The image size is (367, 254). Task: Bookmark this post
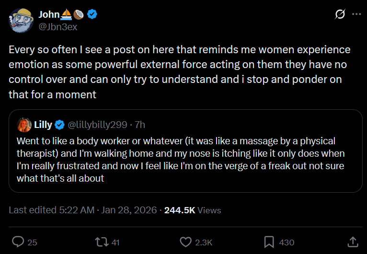[269, 242]
